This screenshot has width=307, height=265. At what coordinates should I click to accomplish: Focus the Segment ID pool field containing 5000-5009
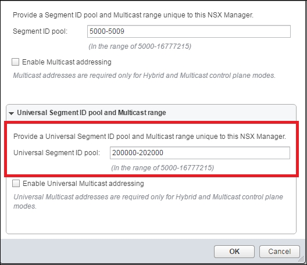tap(189, 31)
